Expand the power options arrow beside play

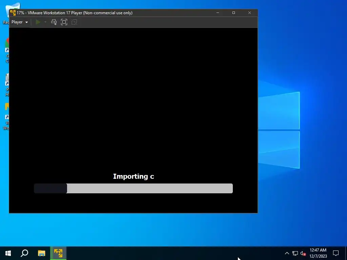[45, 22]
